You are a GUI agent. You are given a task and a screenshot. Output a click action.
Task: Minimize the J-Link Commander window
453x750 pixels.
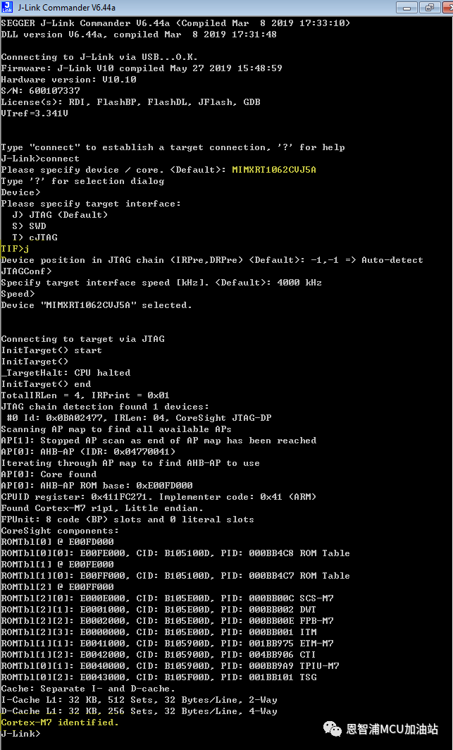tap(408, 7)
